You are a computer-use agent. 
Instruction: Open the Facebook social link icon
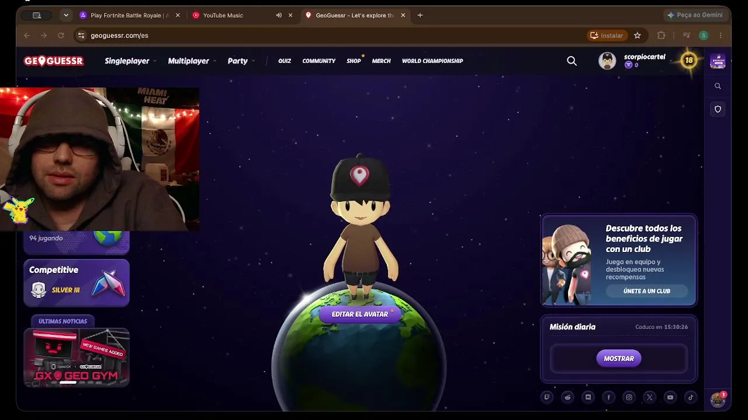pos(608,397)
